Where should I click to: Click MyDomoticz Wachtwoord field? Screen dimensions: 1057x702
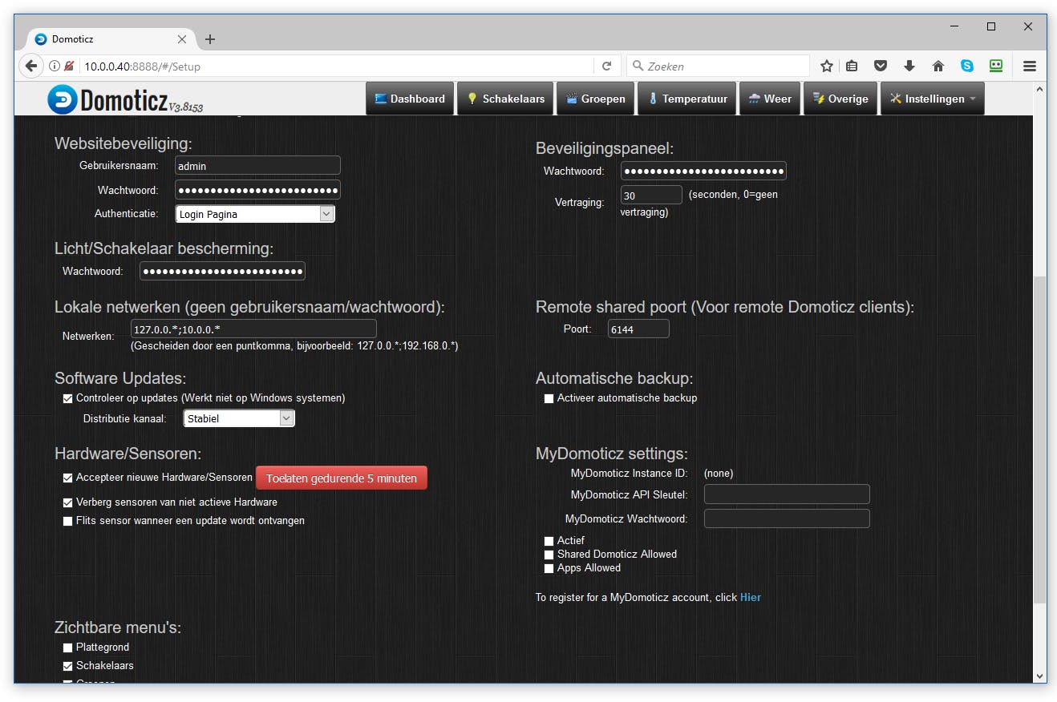(787, 518)
